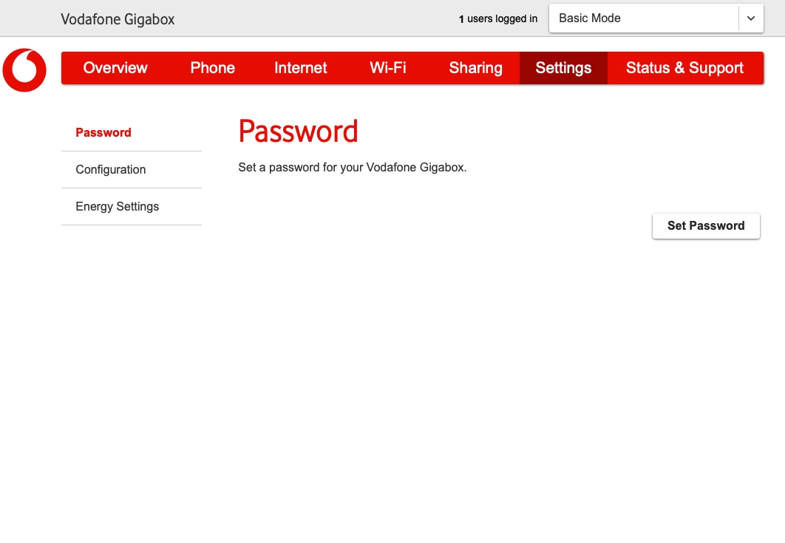Click the Vodafone Gigabox title text
Image resolution: width=785 pixels, height=543 pixels.
point(118,19)
